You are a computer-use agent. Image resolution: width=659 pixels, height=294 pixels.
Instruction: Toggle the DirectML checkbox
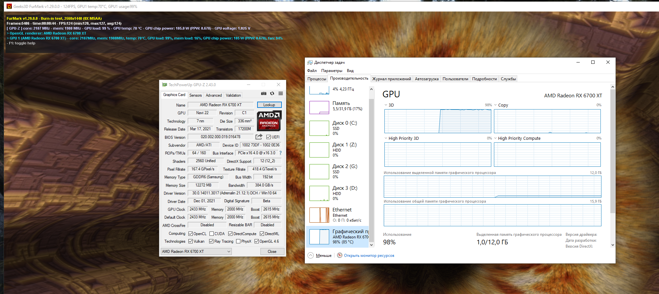point(262,234)
